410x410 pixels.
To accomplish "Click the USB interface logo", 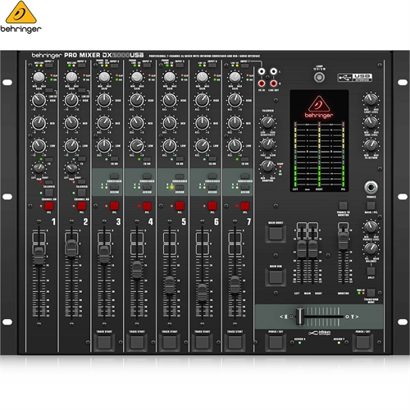I will tap(355, 77).
